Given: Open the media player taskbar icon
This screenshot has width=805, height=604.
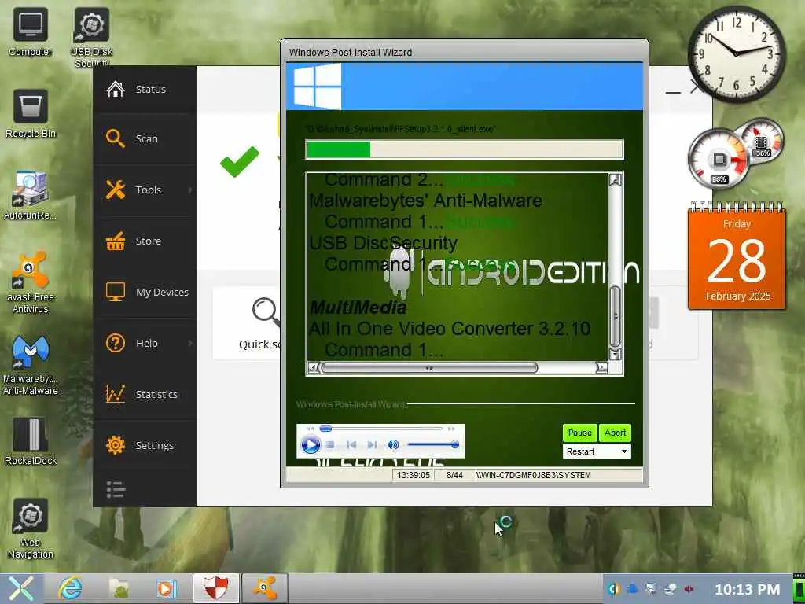Looking at the screenshot, I should click(x=167, y=588).
